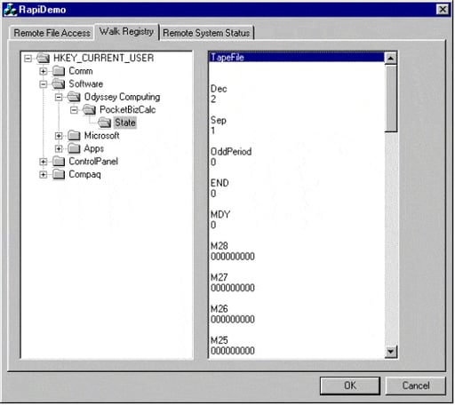This screenshot has width=455, height=405.
Task: Switch to the Remote File Access tab
Action: [52, 33]
